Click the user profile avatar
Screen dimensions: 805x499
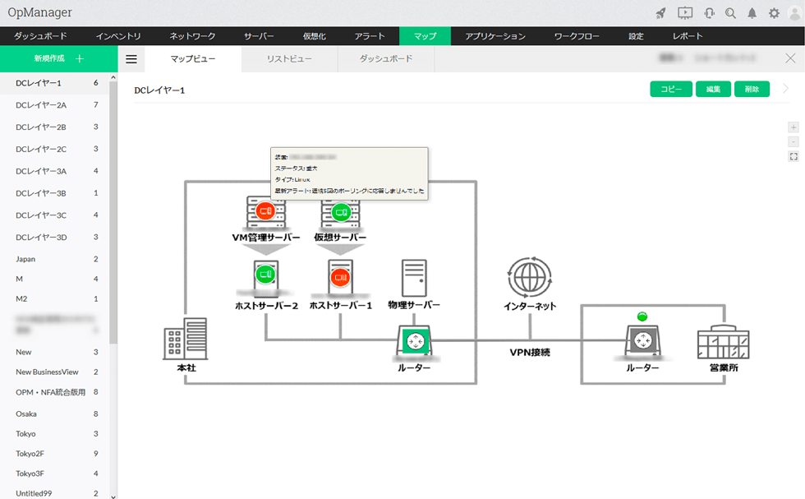click(x=794, y=13)
